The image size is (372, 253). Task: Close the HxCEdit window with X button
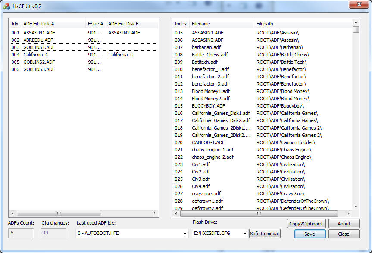click(x=359, y=4)
